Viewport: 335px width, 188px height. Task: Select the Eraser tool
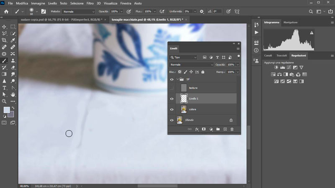click(x=13, y=68)
